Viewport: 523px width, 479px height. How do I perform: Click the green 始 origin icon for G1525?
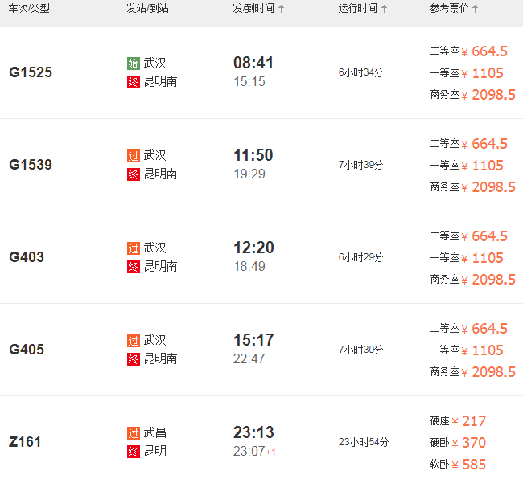click(x=134, y=63)
